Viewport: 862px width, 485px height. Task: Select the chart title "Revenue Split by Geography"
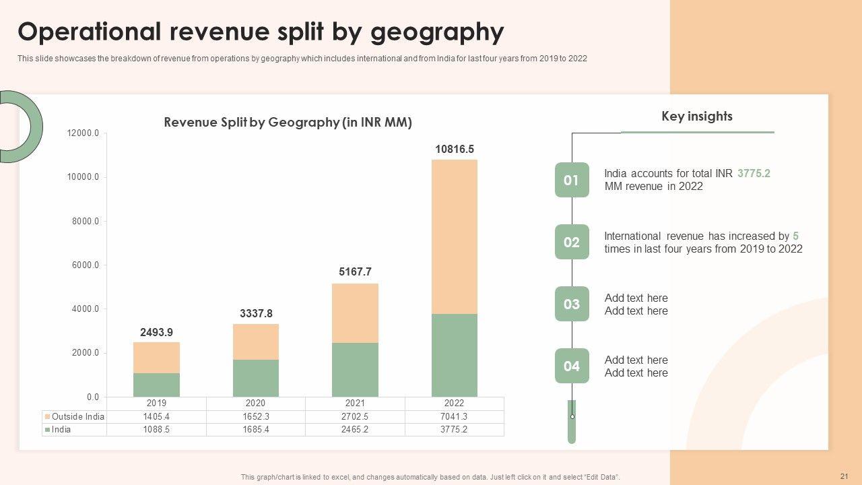(x=288, y=123)
